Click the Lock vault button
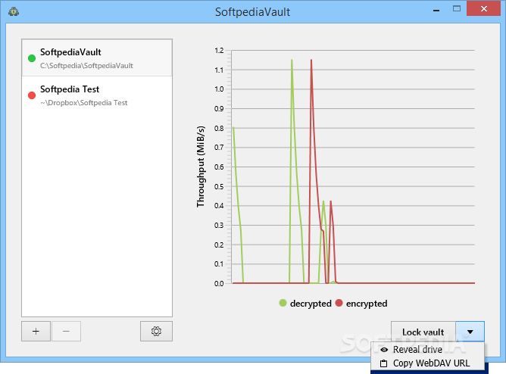Screen dimensions: 506x374 [x=423, y=332]
